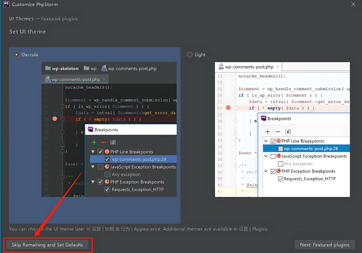Screen dimensions: 362x253
Task: Click 'Featured plugins' in the step breadcrumb
Action: tap(59, 19)
